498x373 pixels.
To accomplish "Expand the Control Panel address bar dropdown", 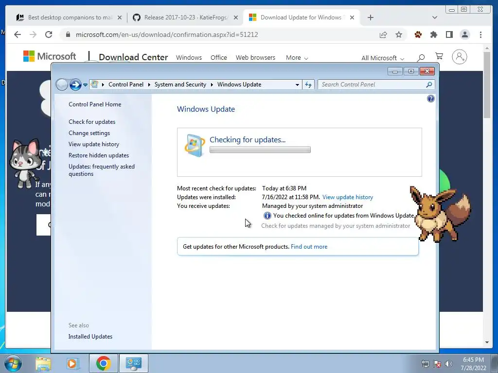I will [x=297, y=85].
